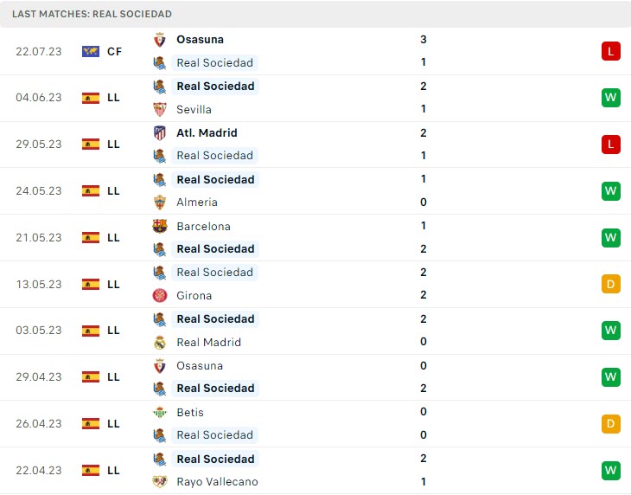Click the Real Madrid club crest
Viewport: 631px width, 495px height.
[x=159, y=342]
